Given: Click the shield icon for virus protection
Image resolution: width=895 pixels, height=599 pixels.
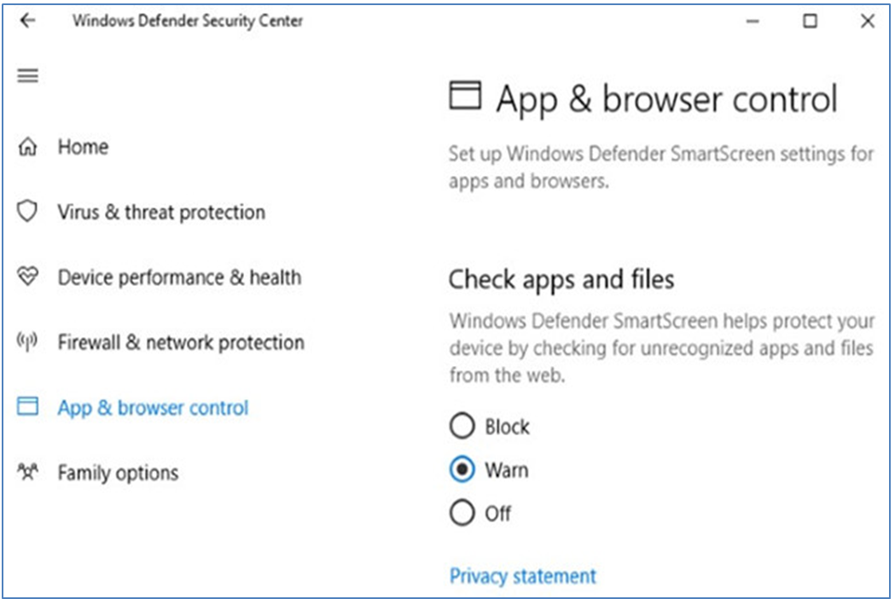Looking at the screenshot, I should 26,212.
